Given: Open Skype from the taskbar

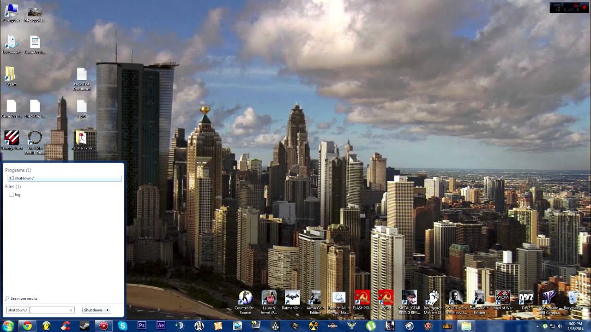Looking at the screenshot, I should (x=122, y=326).
